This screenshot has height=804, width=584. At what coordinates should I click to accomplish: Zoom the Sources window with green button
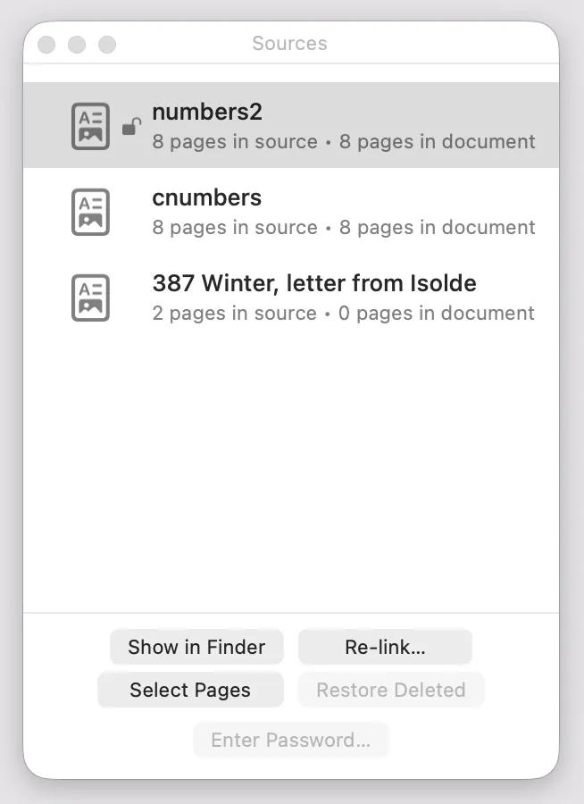pyautogui.click(x=107, y=43)
